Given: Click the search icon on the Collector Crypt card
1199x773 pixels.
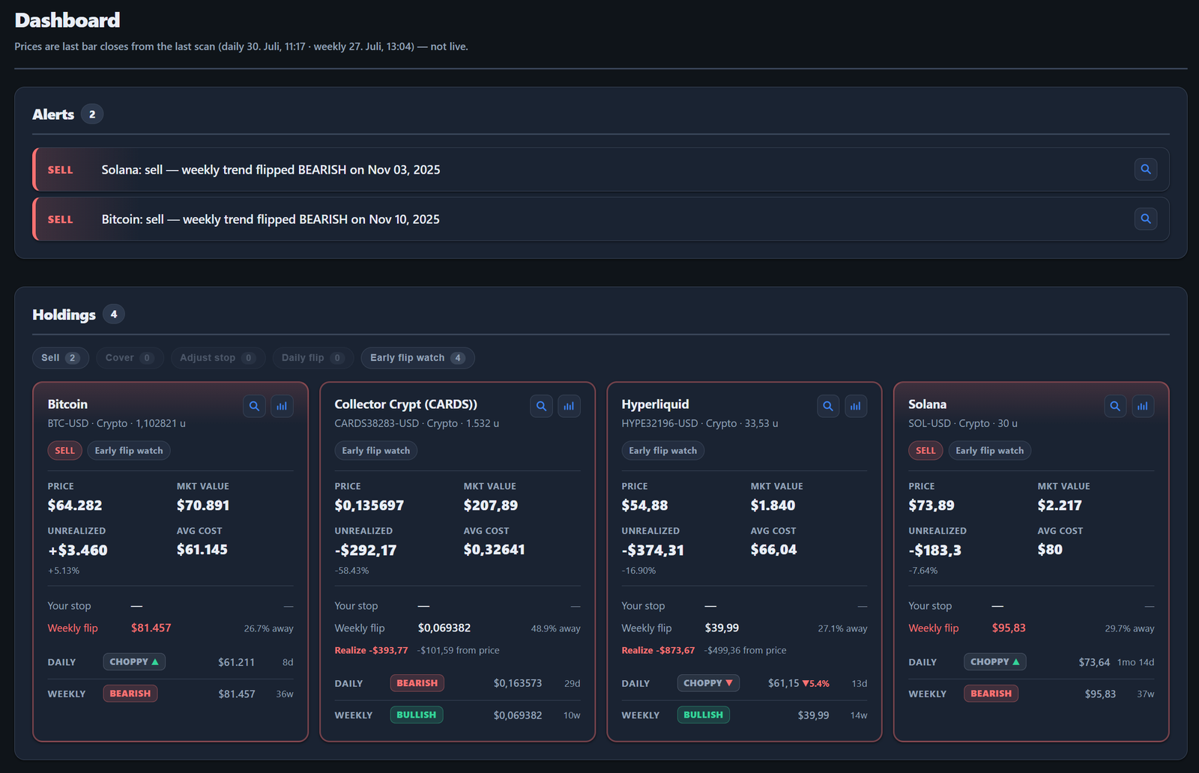Looking at the screenshot, I should click(541, 406).
